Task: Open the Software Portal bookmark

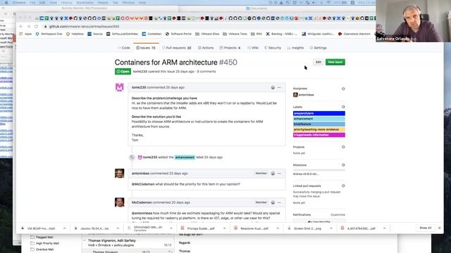Action: pyautogui.click(x=178, y=34)
